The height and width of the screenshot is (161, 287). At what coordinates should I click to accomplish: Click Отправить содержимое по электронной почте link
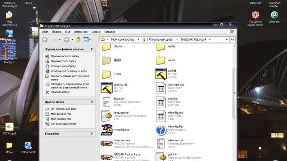pos(70,86)
